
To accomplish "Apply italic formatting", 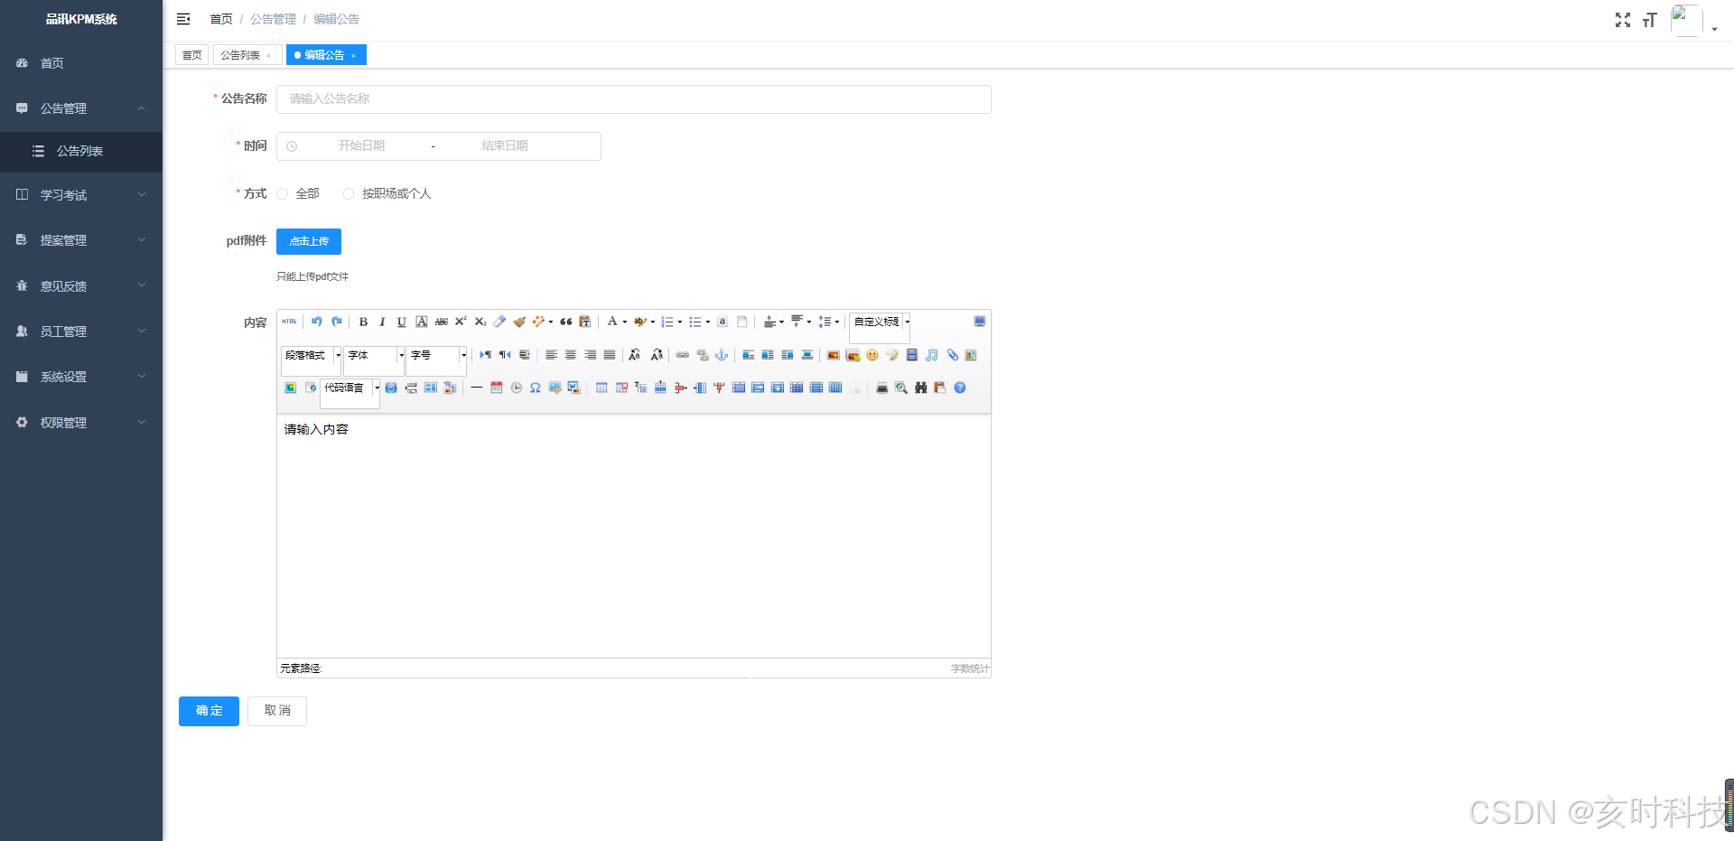I will [x=382, y=322].
